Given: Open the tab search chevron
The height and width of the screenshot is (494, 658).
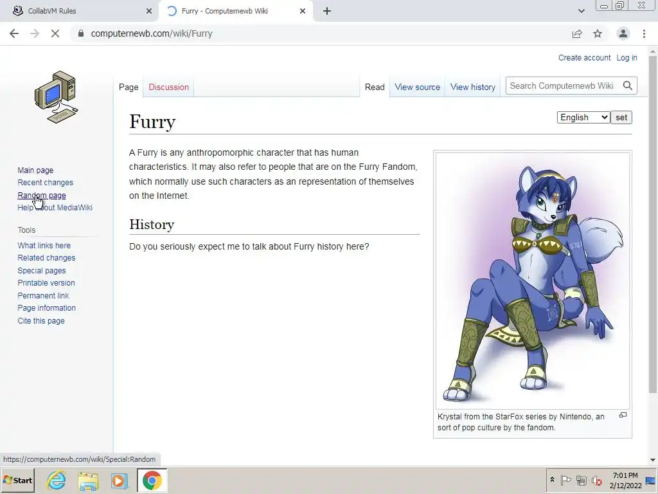Looking at the screenshot, I should [581, 11].
